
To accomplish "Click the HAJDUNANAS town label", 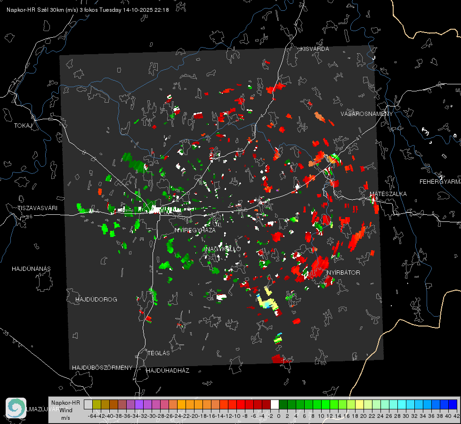I will pos(31,269).
